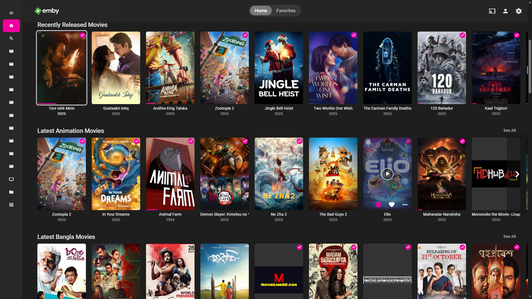Click the folder icon in the sidebar
Viewport: 532px width, 299px height.
[11, 192]
